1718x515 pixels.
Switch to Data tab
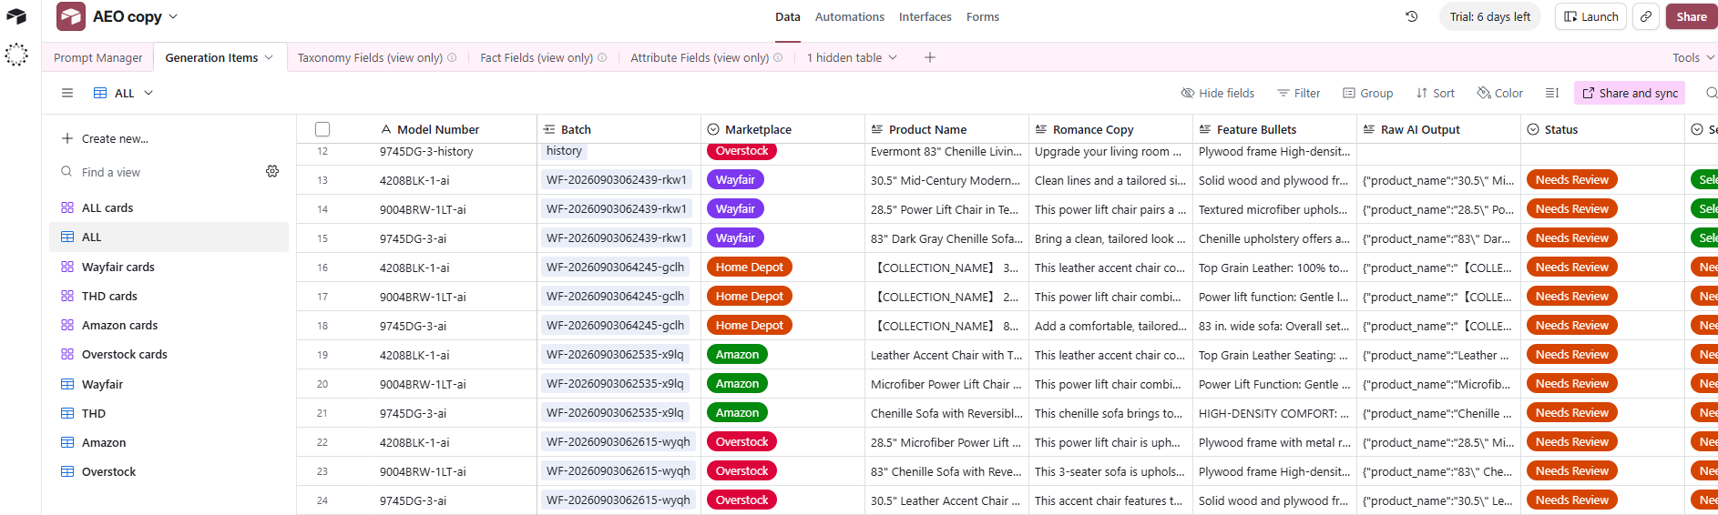click(788, 16)
